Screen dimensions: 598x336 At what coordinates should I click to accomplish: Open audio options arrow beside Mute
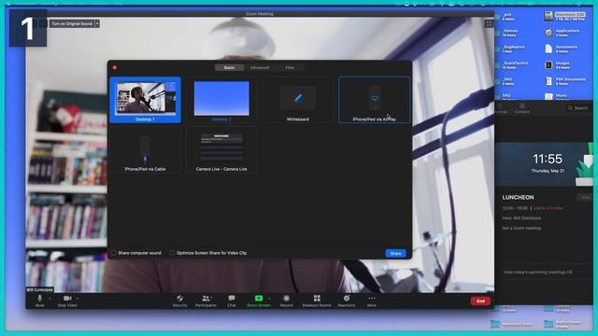[x=50, y=299]
